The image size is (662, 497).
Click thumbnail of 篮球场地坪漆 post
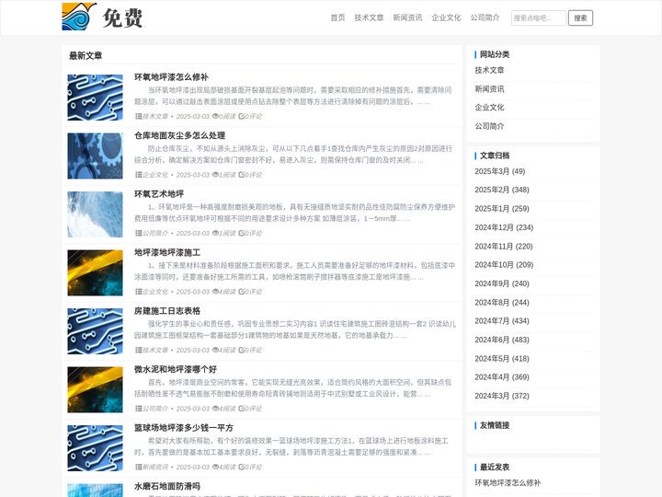95,448
